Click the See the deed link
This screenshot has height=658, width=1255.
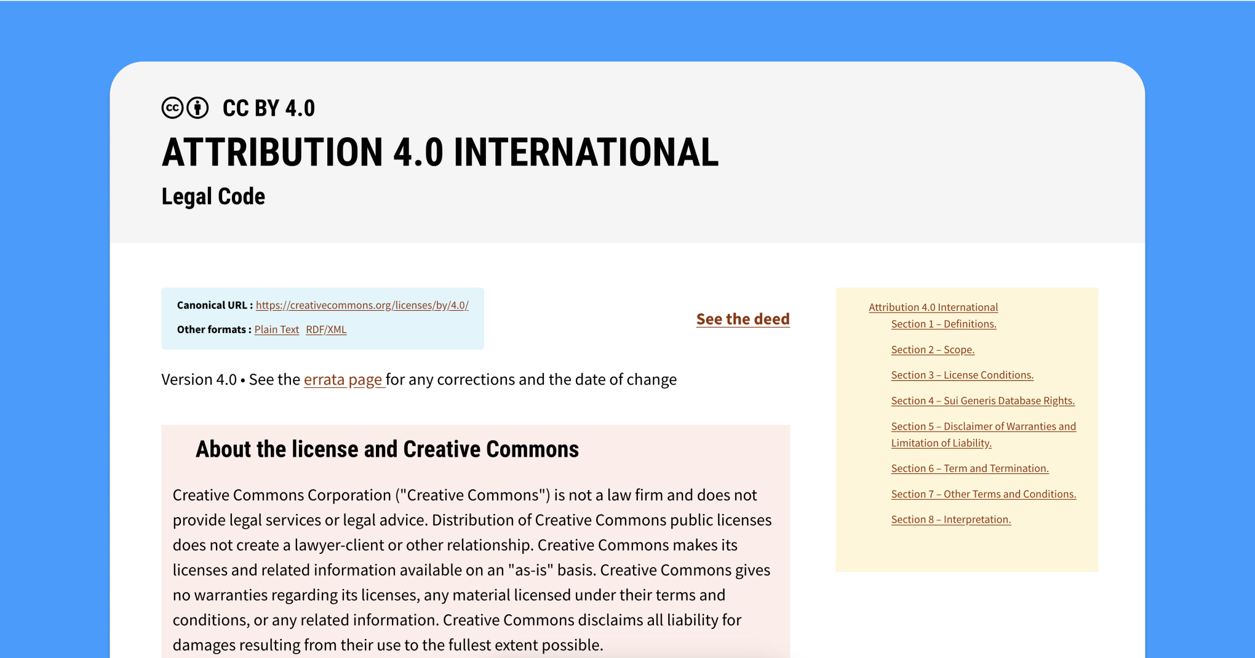click(743, 319)
